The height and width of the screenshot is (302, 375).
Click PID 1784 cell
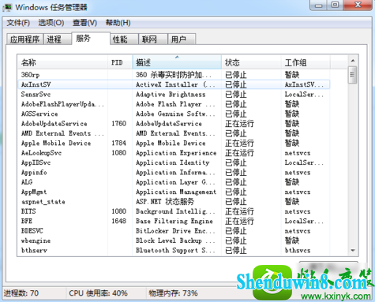[119, 143]
